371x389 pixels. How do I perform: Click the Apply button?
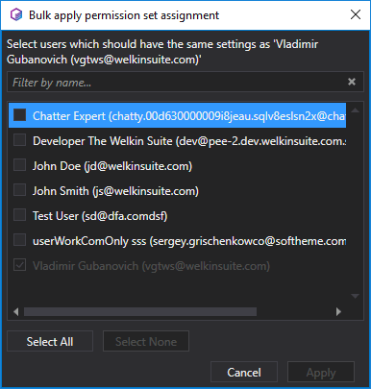coord(321,372)
